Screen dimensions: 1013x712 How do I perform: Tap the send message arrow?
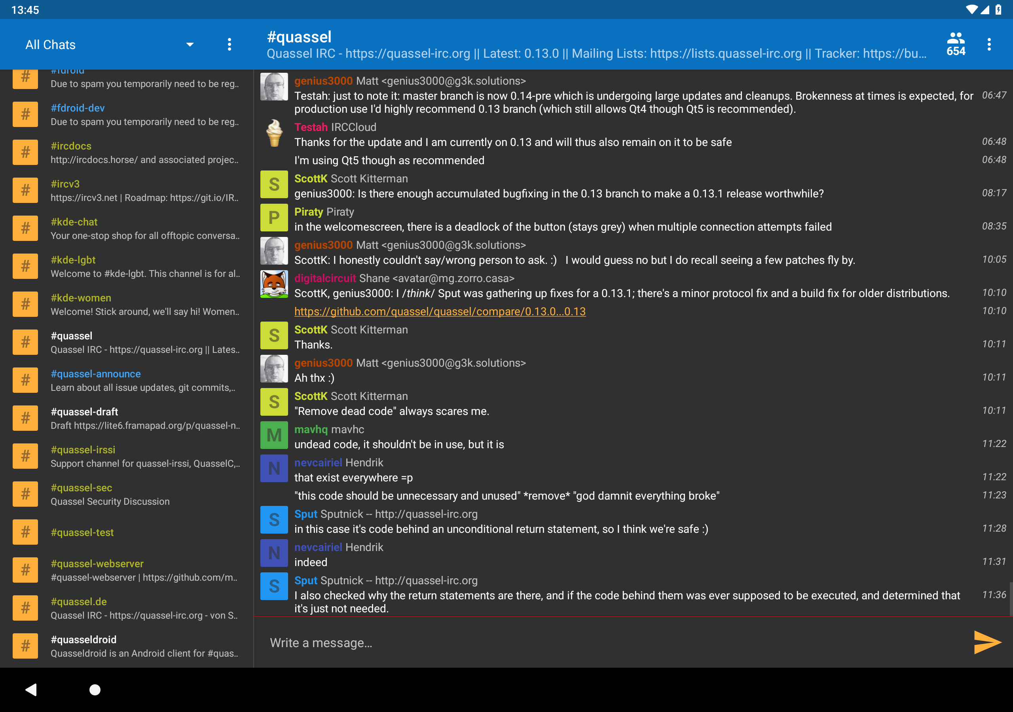[987, 642]
